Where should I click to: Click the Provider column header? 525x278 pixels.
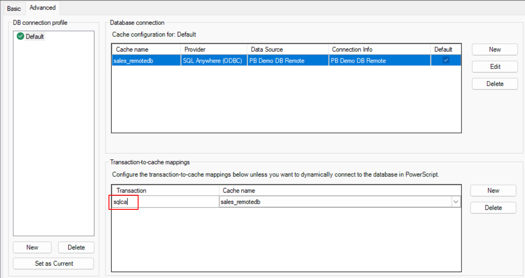pos(214,49)
